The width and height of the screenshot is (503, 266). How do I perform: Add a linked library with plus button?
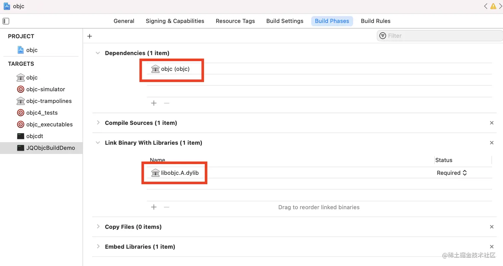tap(154, 207)
